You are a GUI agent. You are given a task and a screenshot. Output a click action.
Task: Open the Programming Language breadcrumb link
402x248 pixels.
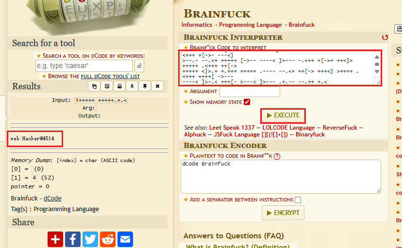(250, 25)
